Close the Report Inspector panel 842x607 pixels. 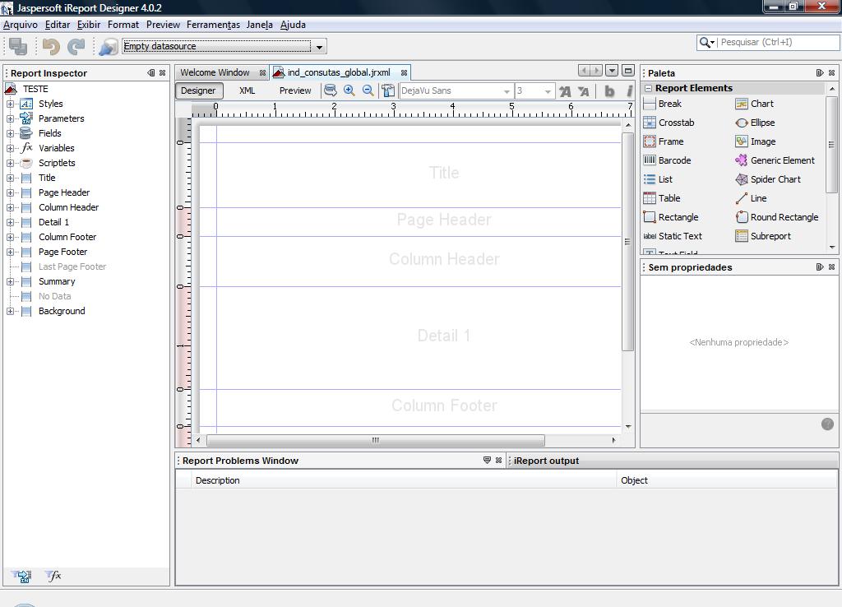[162, 73]
